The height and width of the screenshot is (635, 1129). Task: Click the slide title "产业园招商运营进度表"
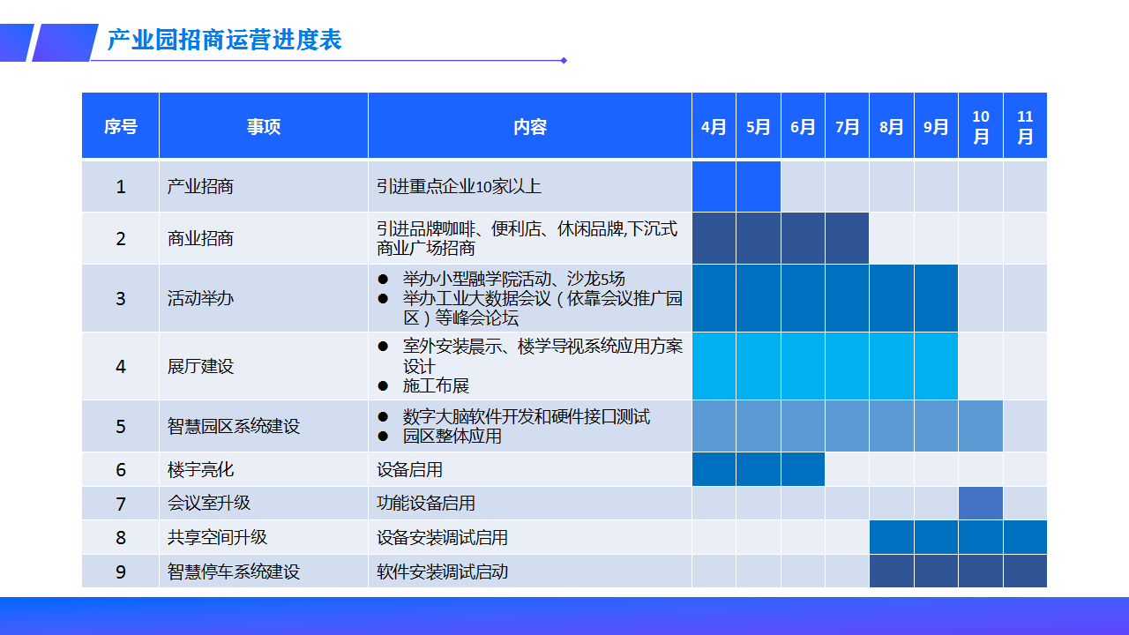224,40
